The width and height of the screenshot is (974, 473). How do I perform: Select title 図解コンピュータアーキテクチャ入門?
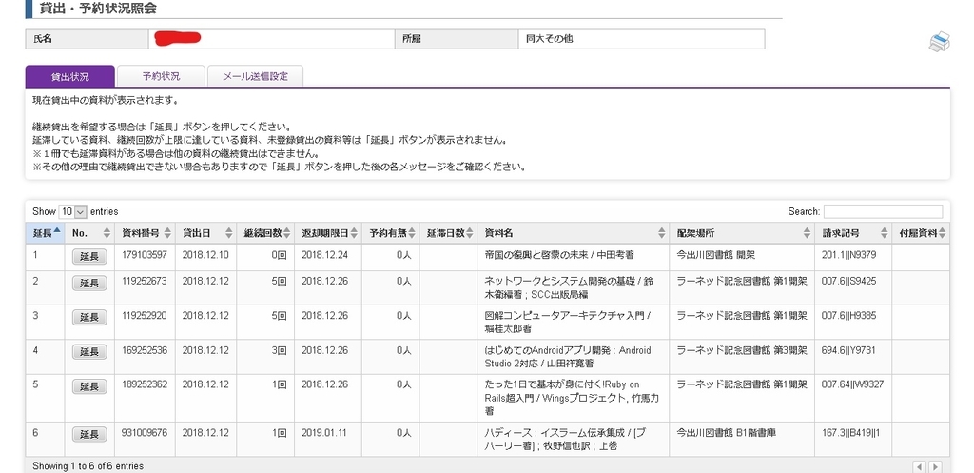(x=563, y=316)
